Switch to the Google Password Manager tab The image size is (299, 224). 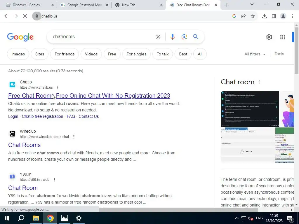84,5
